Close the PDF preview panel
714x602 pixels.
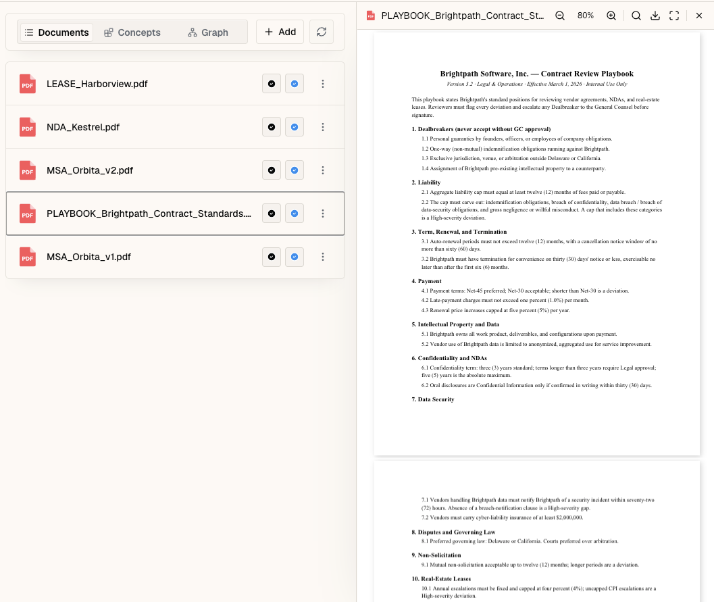[x=699, y=16]
